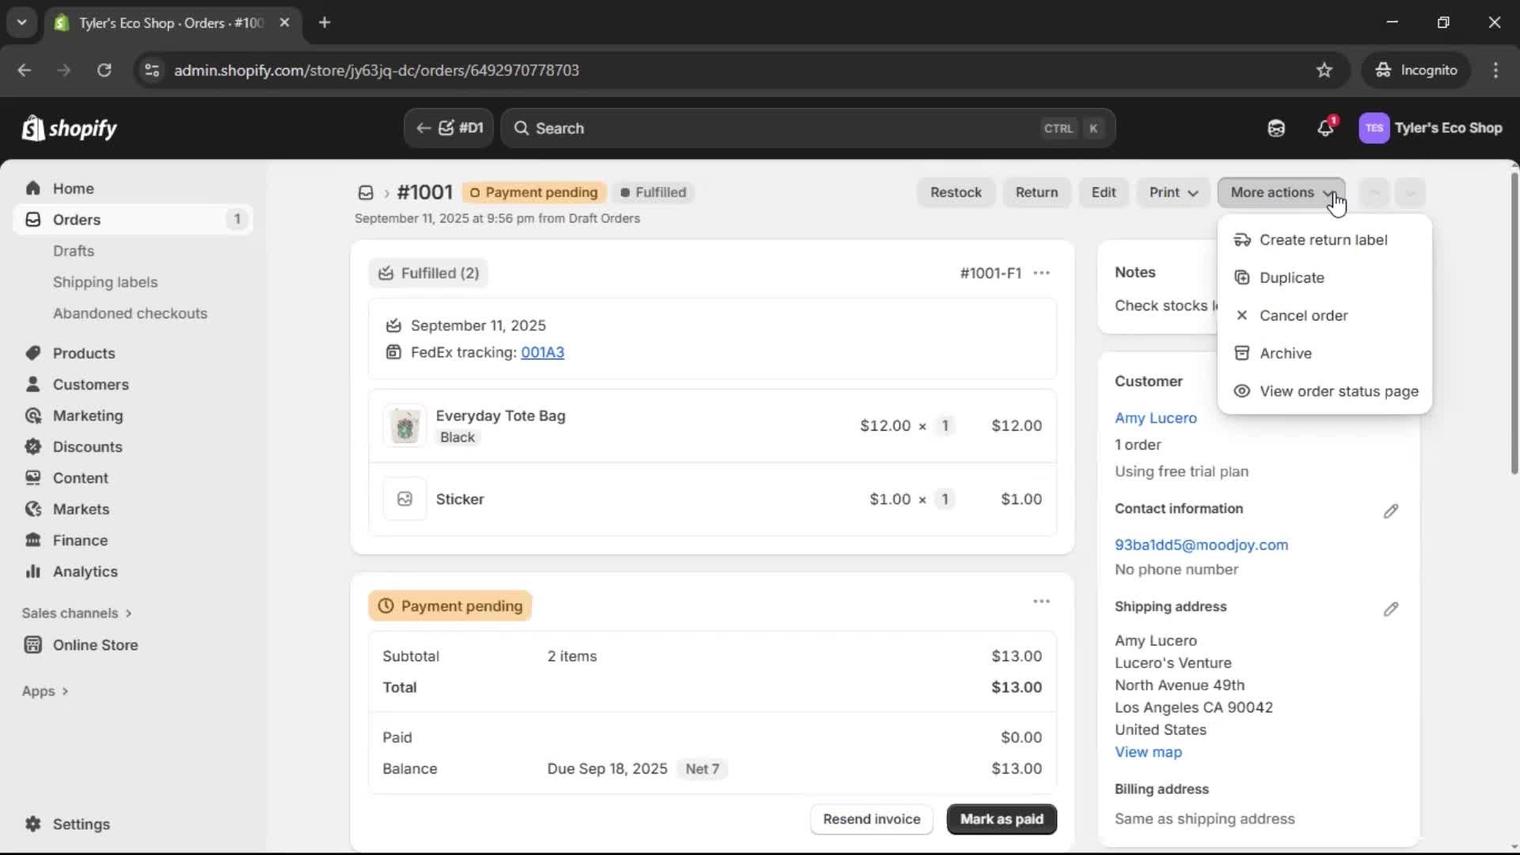Viewport: 1520px width, 855px height.
Task: Open the Orders section in sidebar
Action: (77, 219)
